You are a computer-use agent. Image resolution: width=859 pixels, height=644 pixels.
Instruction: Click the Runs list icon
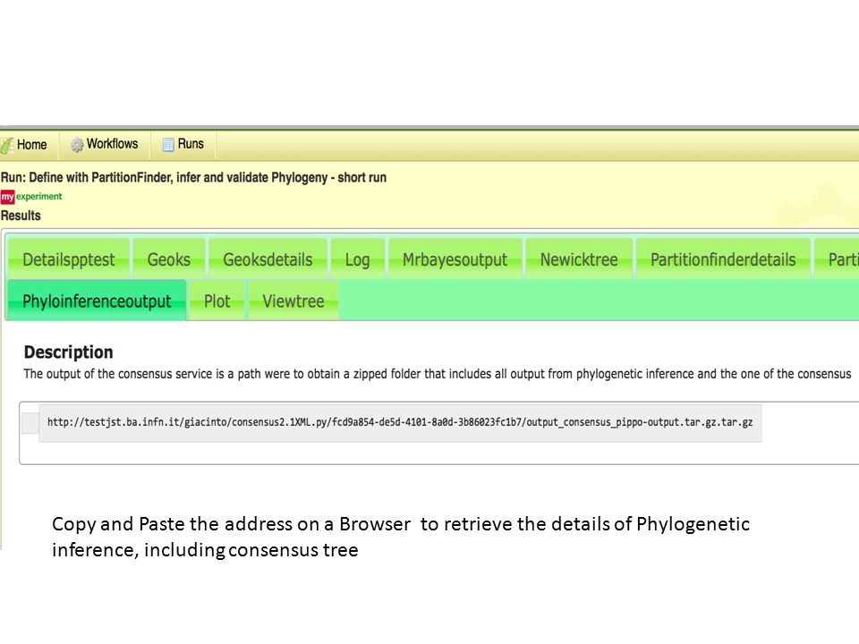168,145
